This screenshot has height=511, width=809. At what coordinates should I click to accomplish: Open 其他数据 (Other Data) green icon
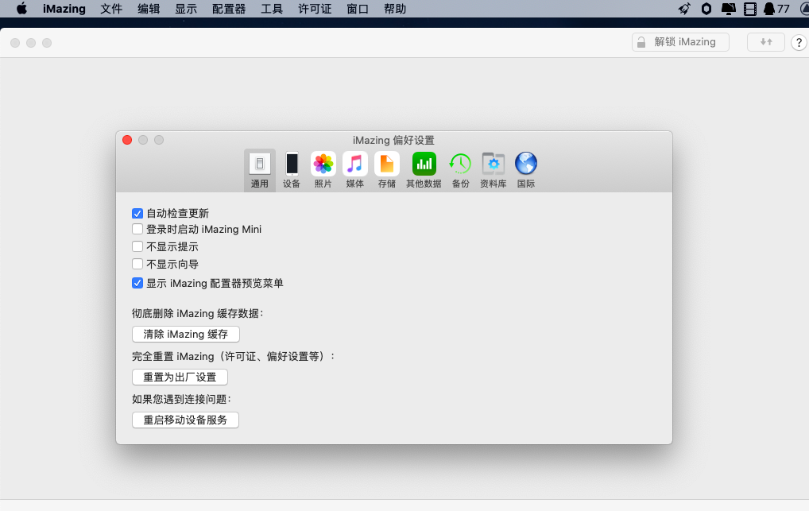tap(424, 165)
